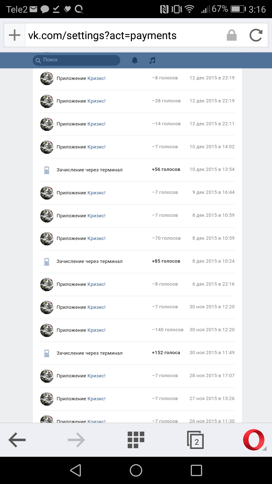Open Кризис! link dated 12 дек 23:19
This screenshot has height=484, width=272.
click(96, 78)
